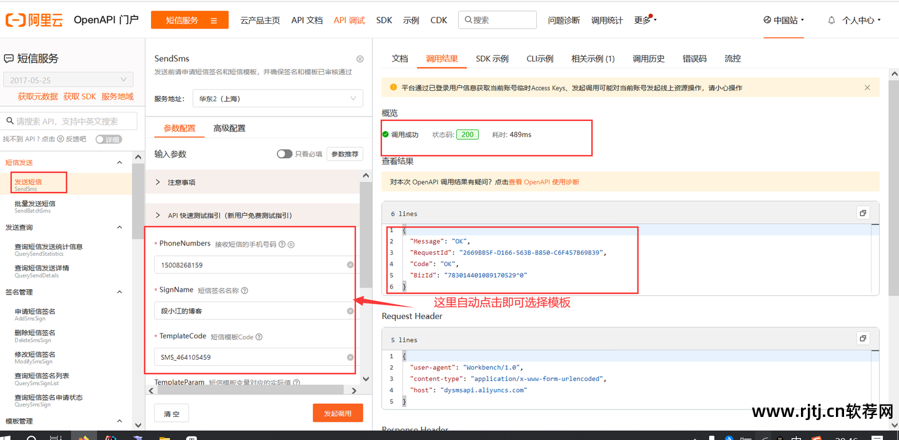Click the hamburger icon on 短信服务 button
This screenshot has height=440, width=899.
coord(214,20)
